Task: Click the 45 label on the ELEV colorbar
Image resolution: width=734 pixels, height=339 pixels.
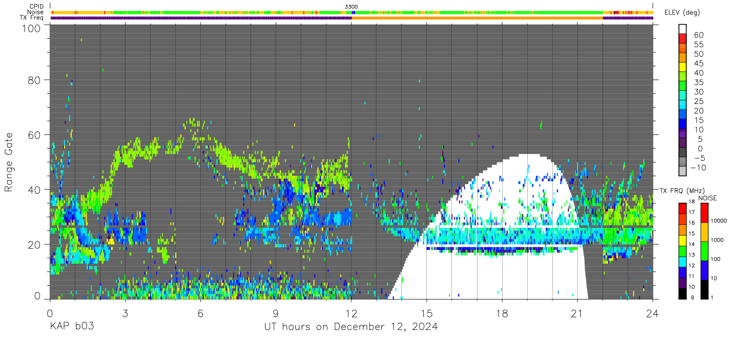Action: pos(698,63)
